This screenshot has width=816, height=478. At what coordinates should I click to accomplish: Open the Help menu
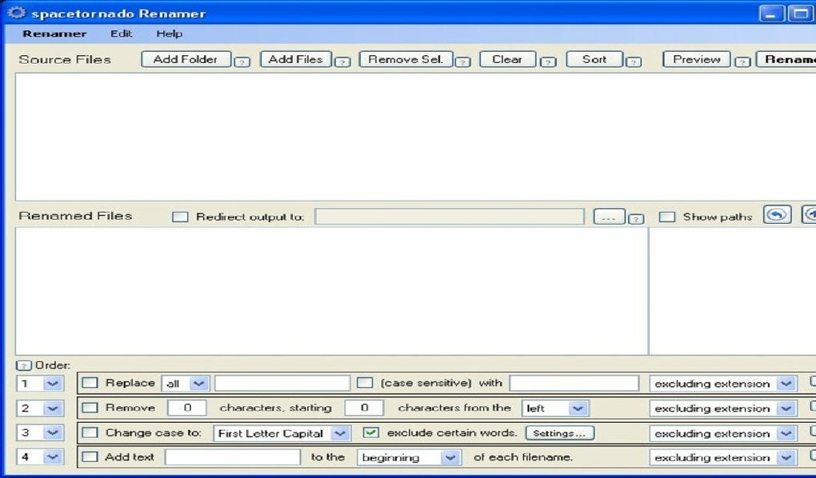point(169,34)
